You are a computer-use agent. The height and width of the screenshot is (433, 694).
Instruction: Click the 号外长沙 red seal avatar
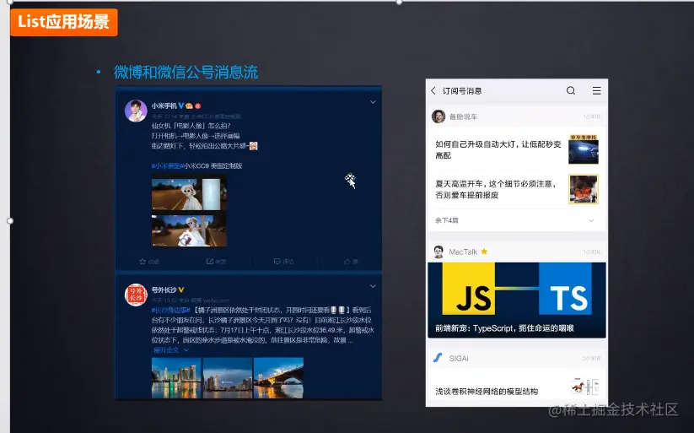click(x=136, y=295)
